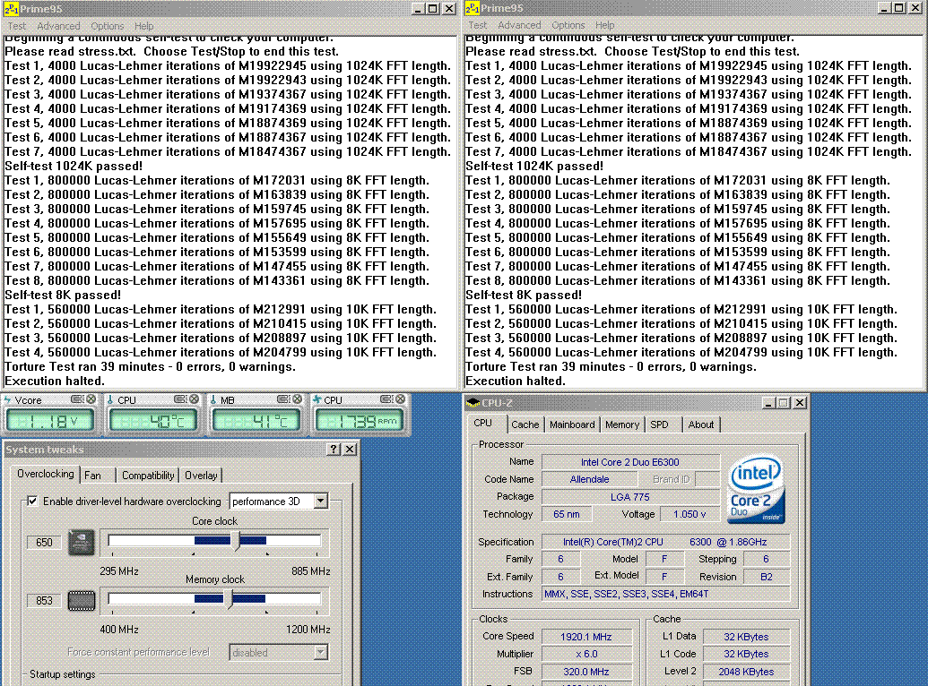Switch to the Overlay tab

click(201, 476)
